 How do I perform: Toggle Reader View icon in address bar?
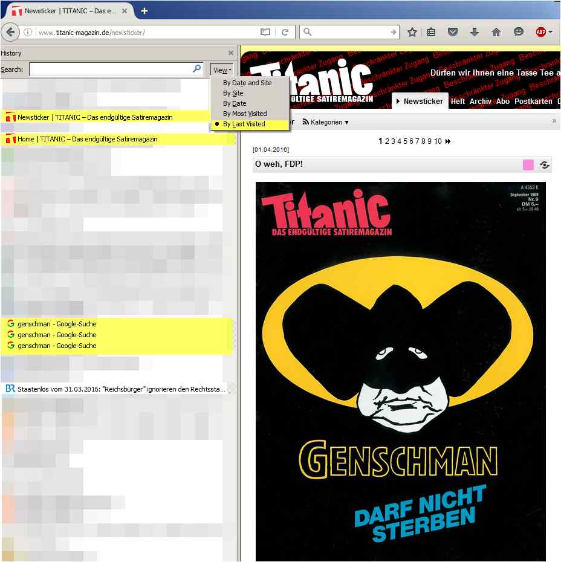tap(265, 32)
